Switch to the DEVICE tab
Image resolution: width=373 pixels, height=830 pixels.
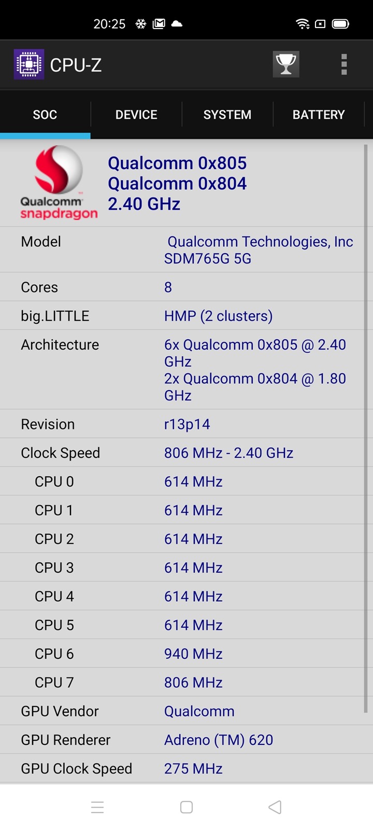pyautogui.click(x=136, y=115)
